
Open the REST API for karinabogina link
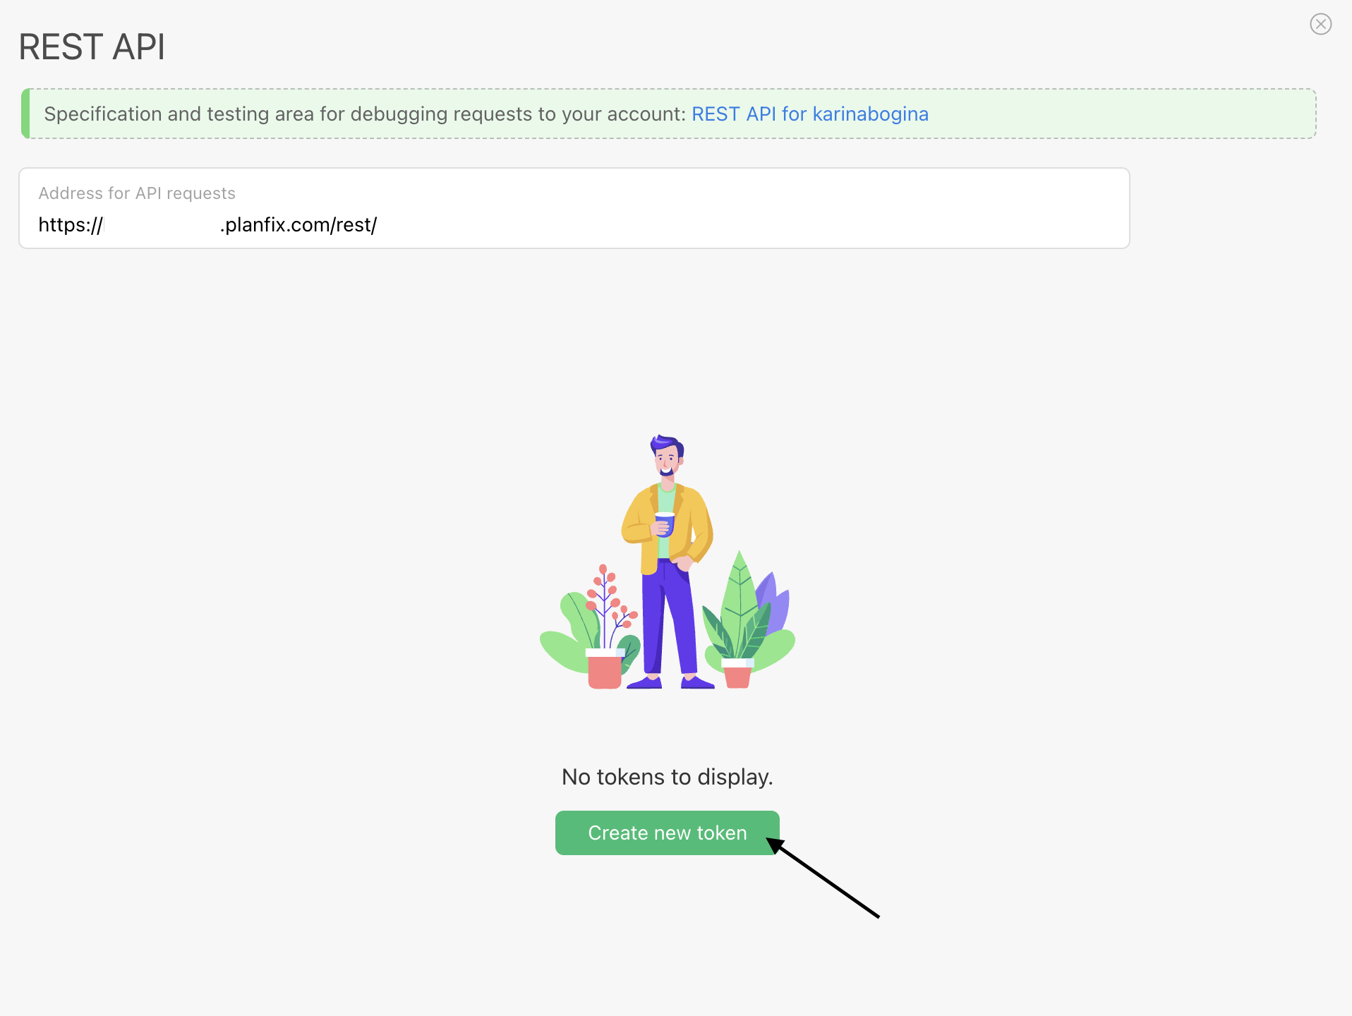click(809, 114)
